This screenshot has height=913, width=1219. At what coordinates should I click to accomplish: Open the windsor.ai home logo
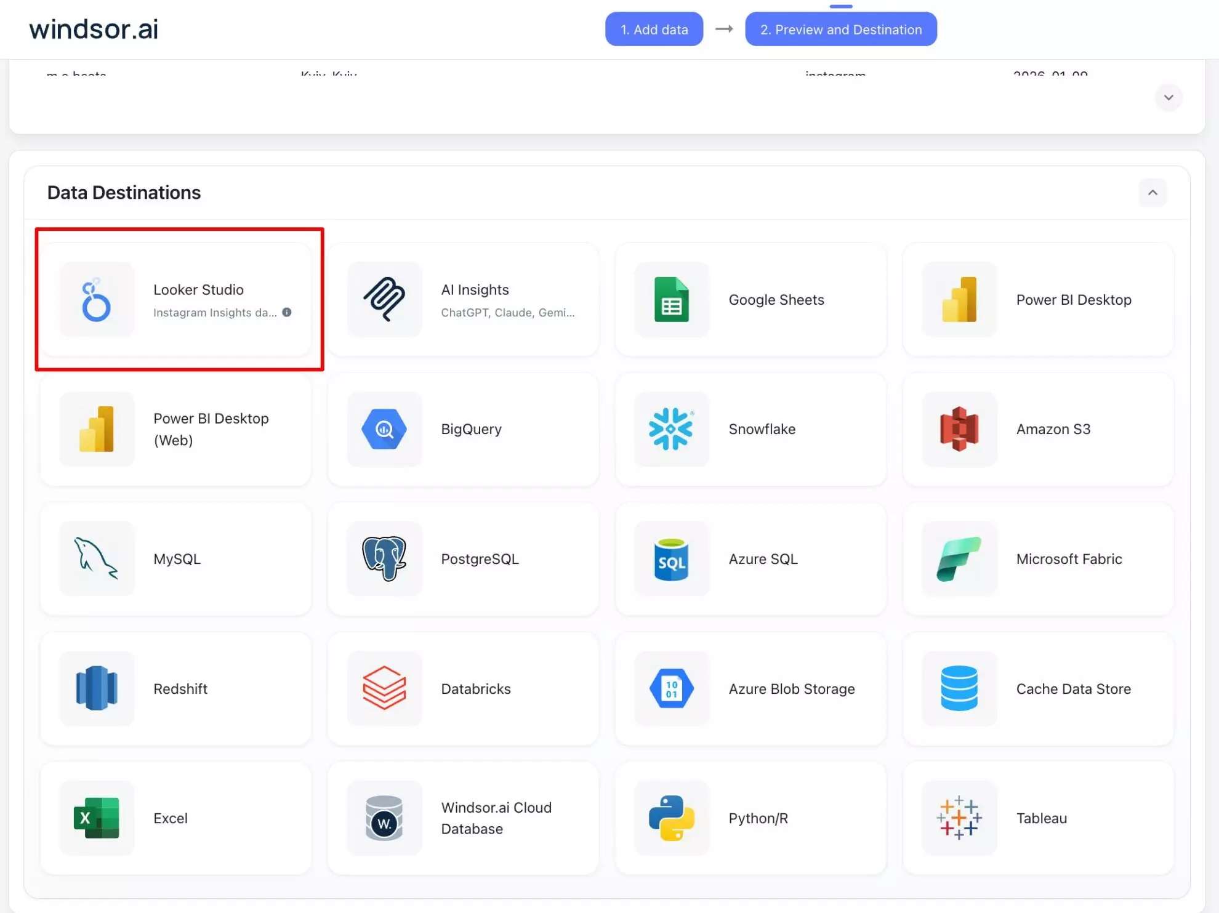pyautogui.click(x=94, y=30)
